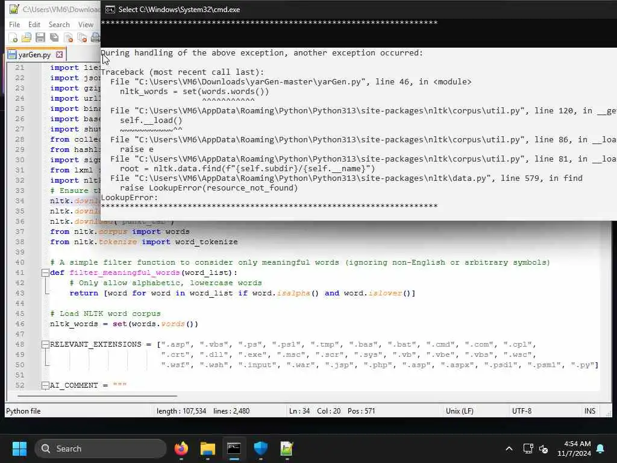This screenshot has height=463, width=617.
Task: Click the Print icon in Notepad++ toolbar
Action: (96, 38)
